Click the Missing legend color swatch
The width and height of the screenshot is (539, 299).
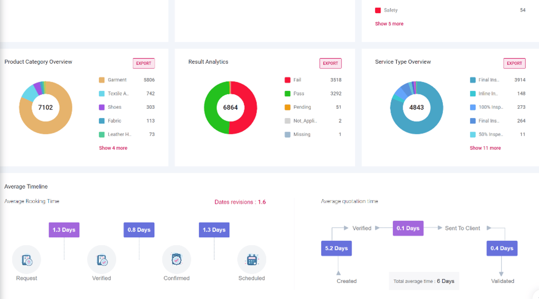(287, 135)
